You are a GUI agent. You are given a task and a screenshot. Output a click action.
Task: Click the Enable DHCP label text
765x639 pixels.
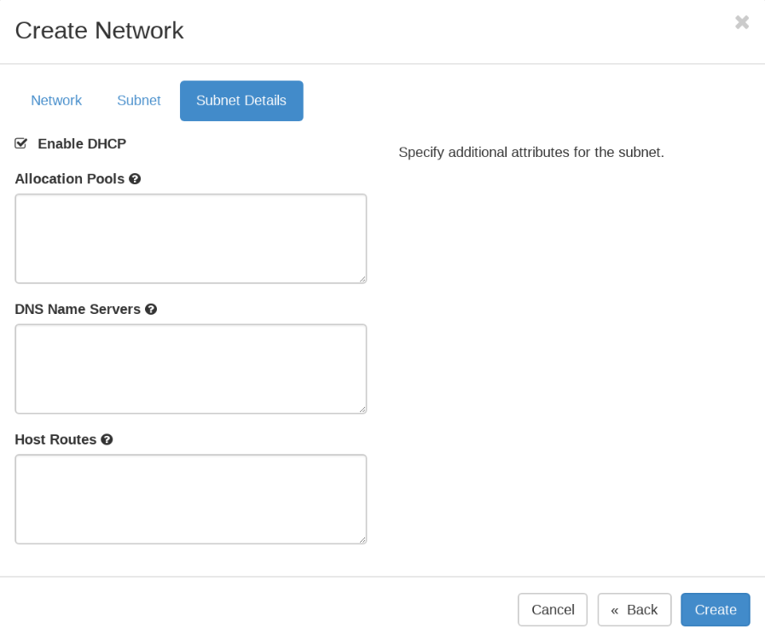coord(82,144)
